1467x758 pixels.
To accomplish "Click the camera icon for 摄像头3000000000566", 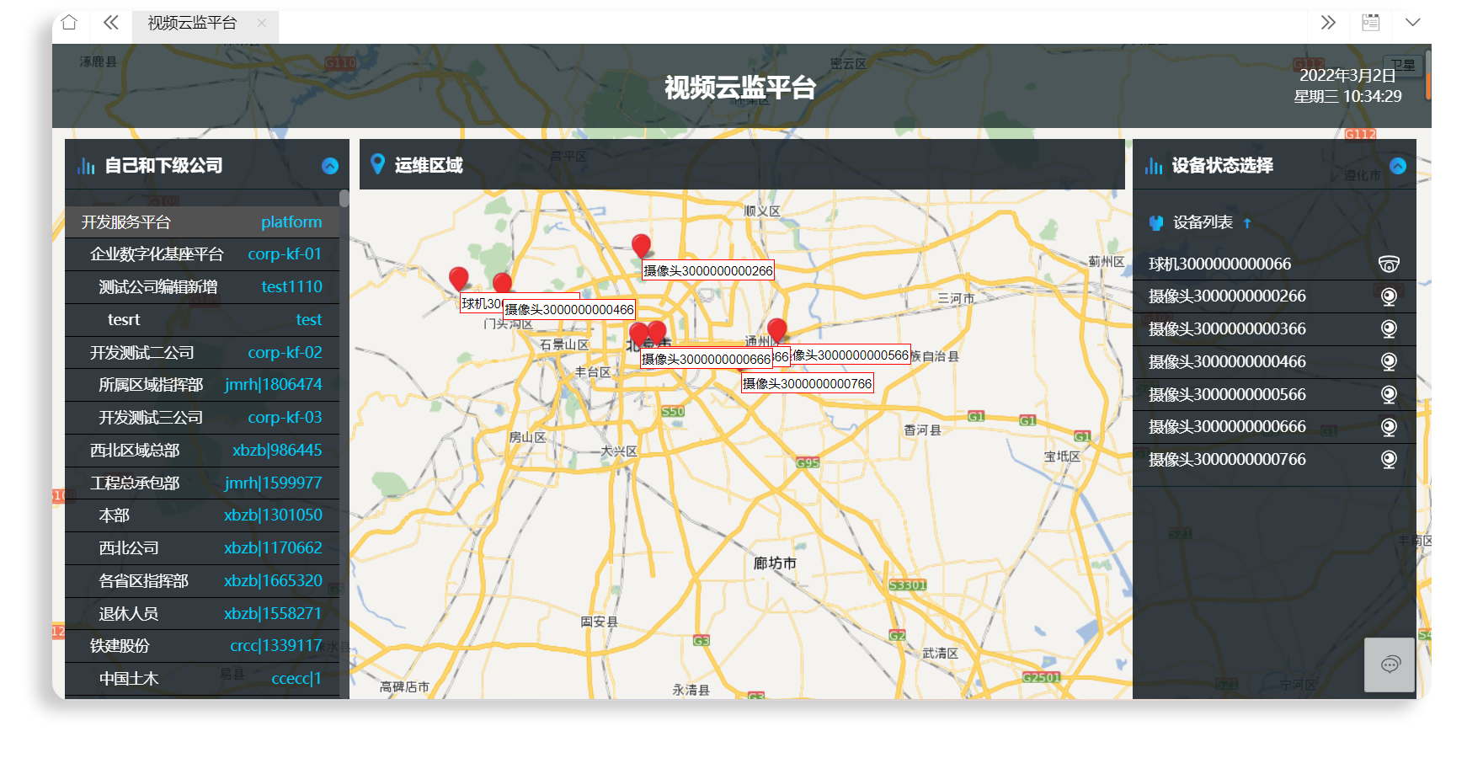I will (x=1390, y=395).
